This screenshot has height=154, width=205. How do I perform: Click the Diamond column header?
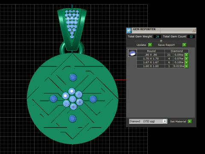[x=177, y=51]
